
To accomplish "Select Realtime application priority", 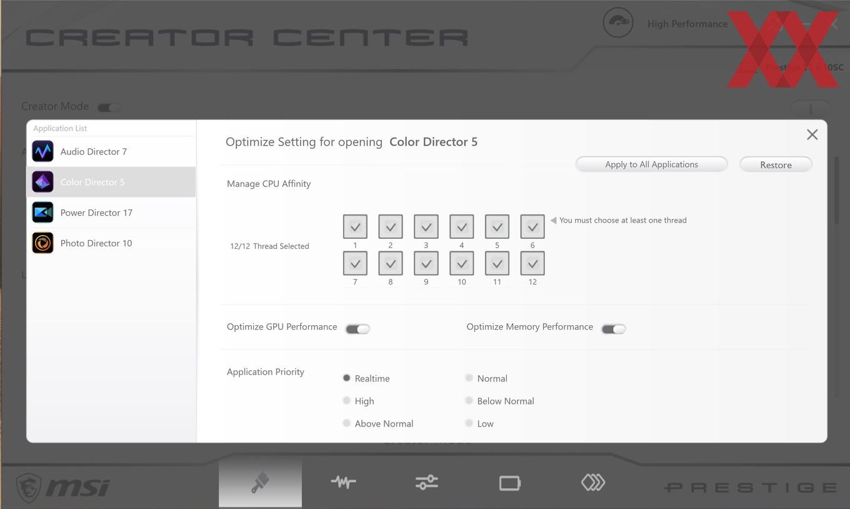I will click(346, 378).
